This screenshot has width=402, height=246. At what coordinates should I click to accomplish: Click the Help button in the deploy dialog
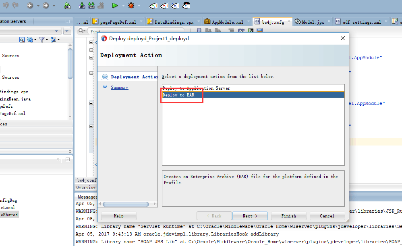[x=119, y=216]
